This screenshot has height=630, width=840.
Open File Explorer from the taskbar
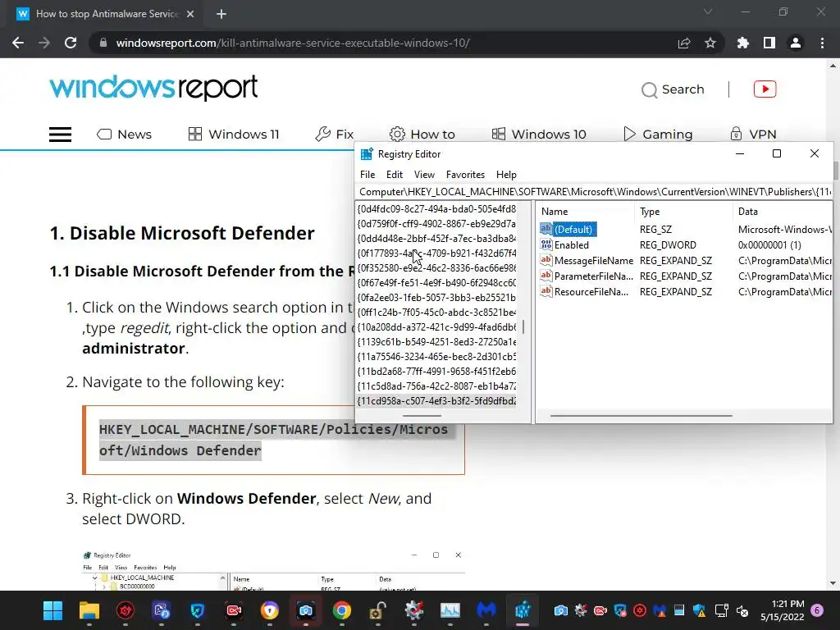point(89,610)
